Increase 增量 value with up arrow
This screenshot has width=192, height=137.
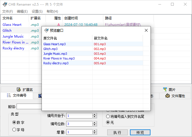click(94, 131)
